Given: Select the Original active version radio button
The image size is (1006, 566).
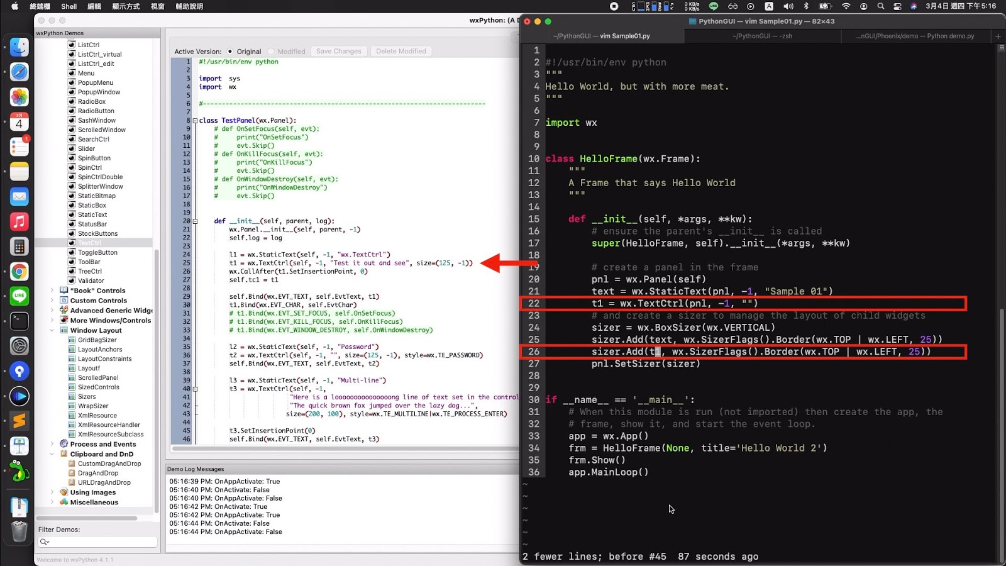Looking at the screenshot, I should pos(230,52).
